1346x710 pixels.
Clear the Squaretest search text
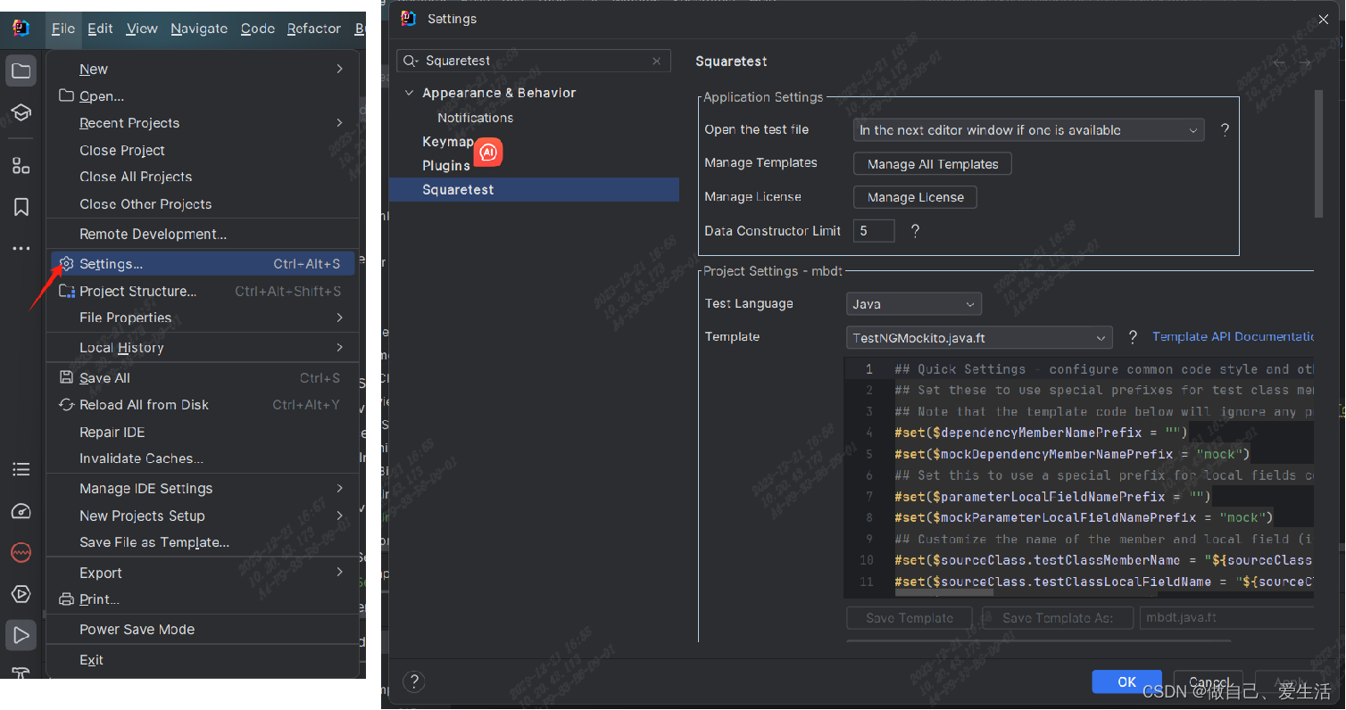pos(656,61)
